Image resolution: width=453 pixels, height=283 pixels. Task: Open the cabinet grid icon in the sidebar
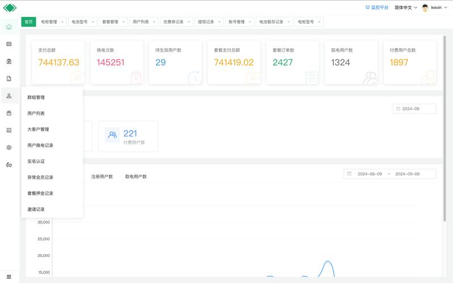click(9, 44)
